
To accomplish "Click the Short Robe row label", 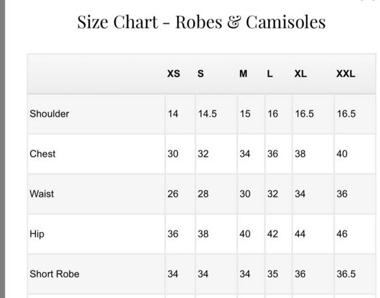I will point(54,274).
